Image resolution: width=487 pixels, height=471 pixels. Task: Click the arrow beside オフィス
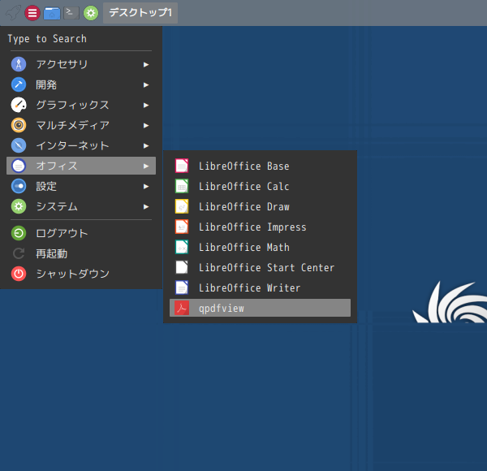[x=146, y=166]
